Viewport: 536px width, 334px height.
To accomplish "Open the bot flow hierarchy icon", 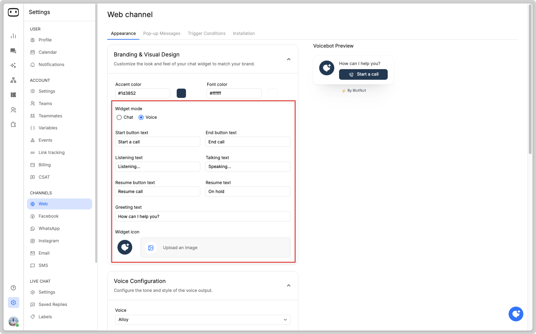I will [x=13, y=80].
